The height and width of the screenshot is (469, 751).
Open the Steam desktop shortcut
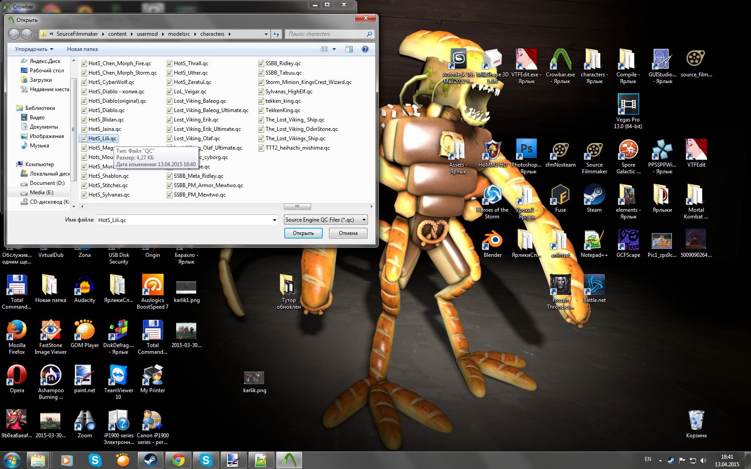coord(594,198)
